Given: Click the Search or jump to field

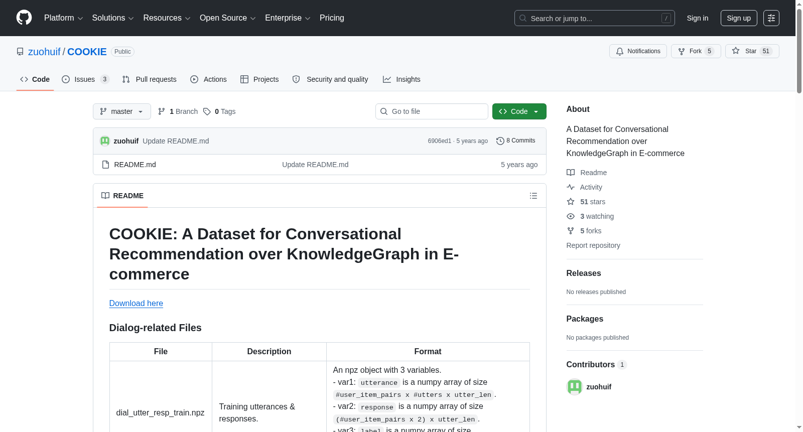Looking at the screenshot, I should click(595, 18).
